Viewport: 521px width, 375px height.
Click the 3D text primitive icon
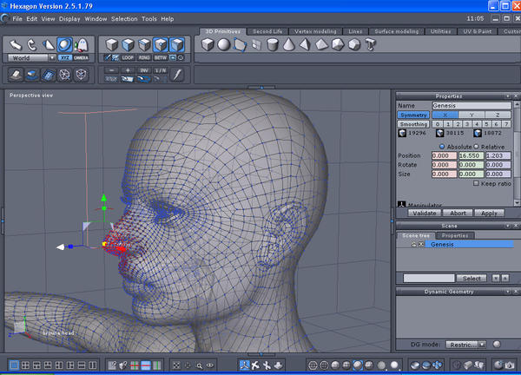pos(371,44)
